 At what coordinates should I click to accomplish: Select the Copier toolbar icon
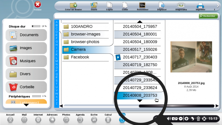click(x=109, y=5)
